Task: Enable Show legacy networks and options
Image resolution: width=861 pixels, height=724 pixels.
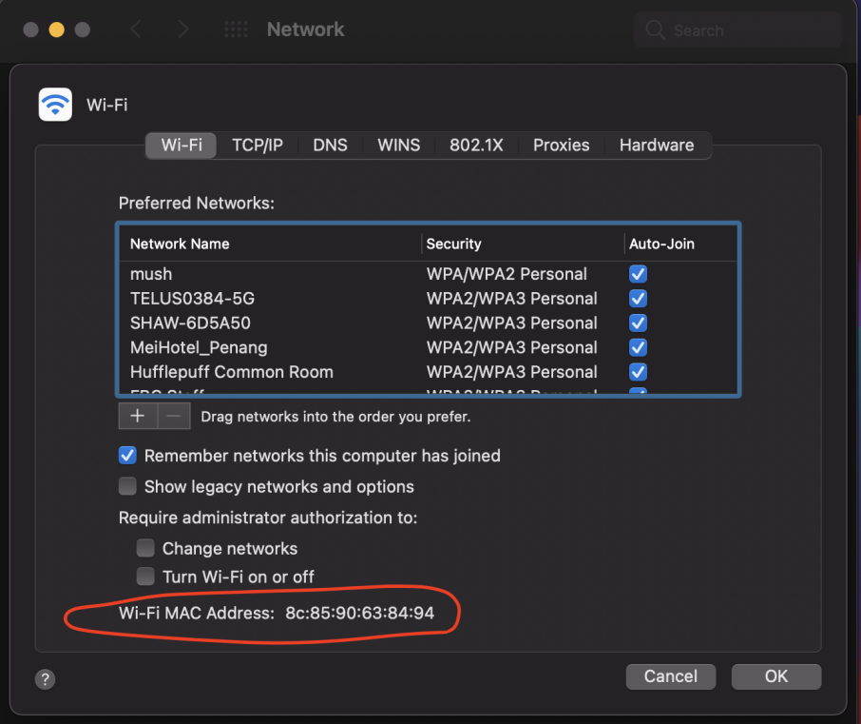Action: [x=126, y=486]
